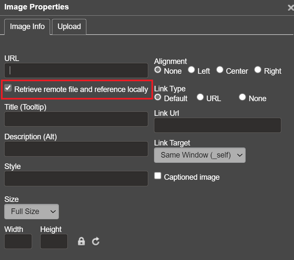Enable the Captioned image checkbox
This screenshot has width=294, height=260.
coord(158,176)
